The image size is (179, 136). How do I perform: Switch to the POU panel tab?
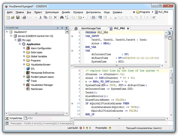[30, 118]
